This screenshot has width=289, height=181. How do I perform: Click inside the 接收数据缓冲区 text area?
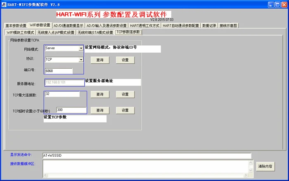146,167
